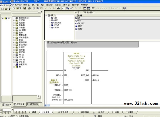Click the editor horizontal scrollbar left arrow
This screenshot has height=117, width=160.
coord(46,105)
